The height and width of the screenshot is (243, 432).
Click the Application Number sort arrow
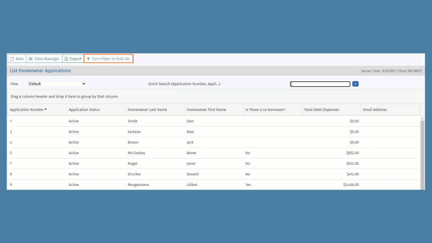(46, 109)
